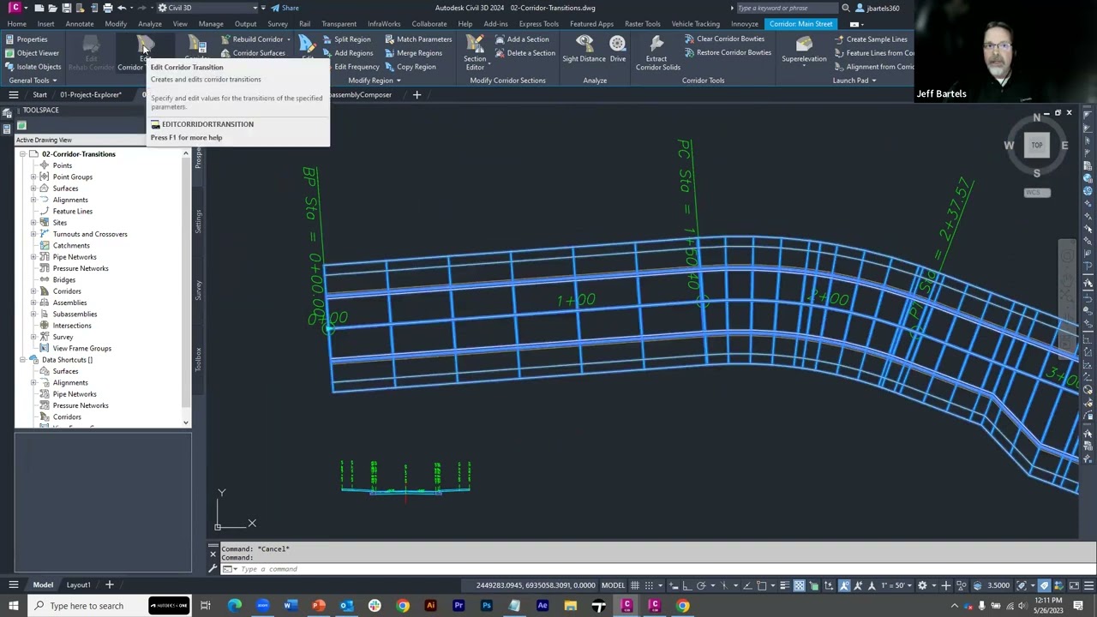Expand the Corridors node in the Toolspace tree
Image resolution: width=1097 pixels, height=617 pixels.
tap(33, 291)
